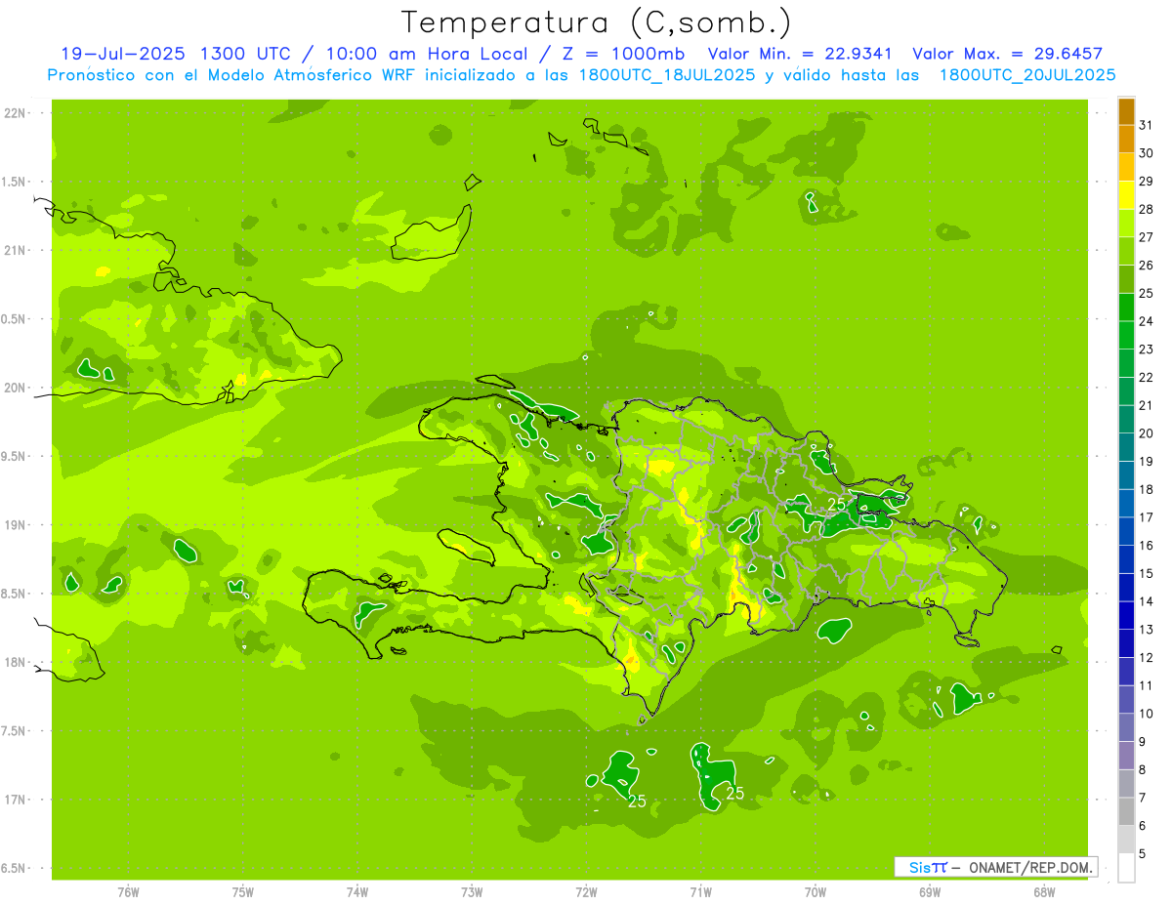This screenshot has height=905, width=1172.
Task: Click the 22N latitude label
Action: tap(15, 113)
